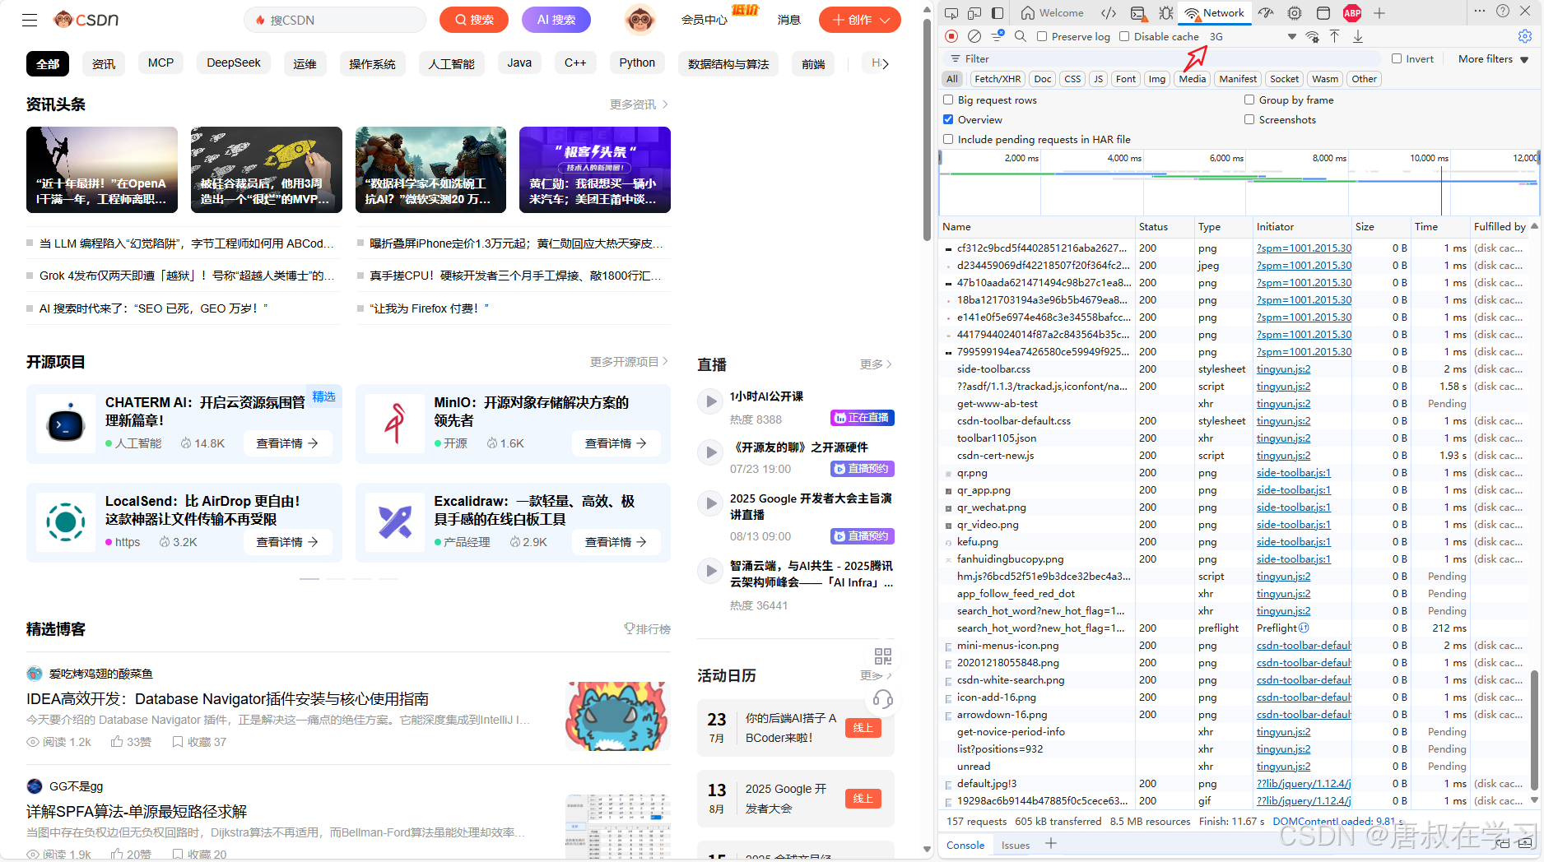Select the DeepSeek category tab
The width and height of the screenshot is (1544, 862).
click(x=234, y=63)
